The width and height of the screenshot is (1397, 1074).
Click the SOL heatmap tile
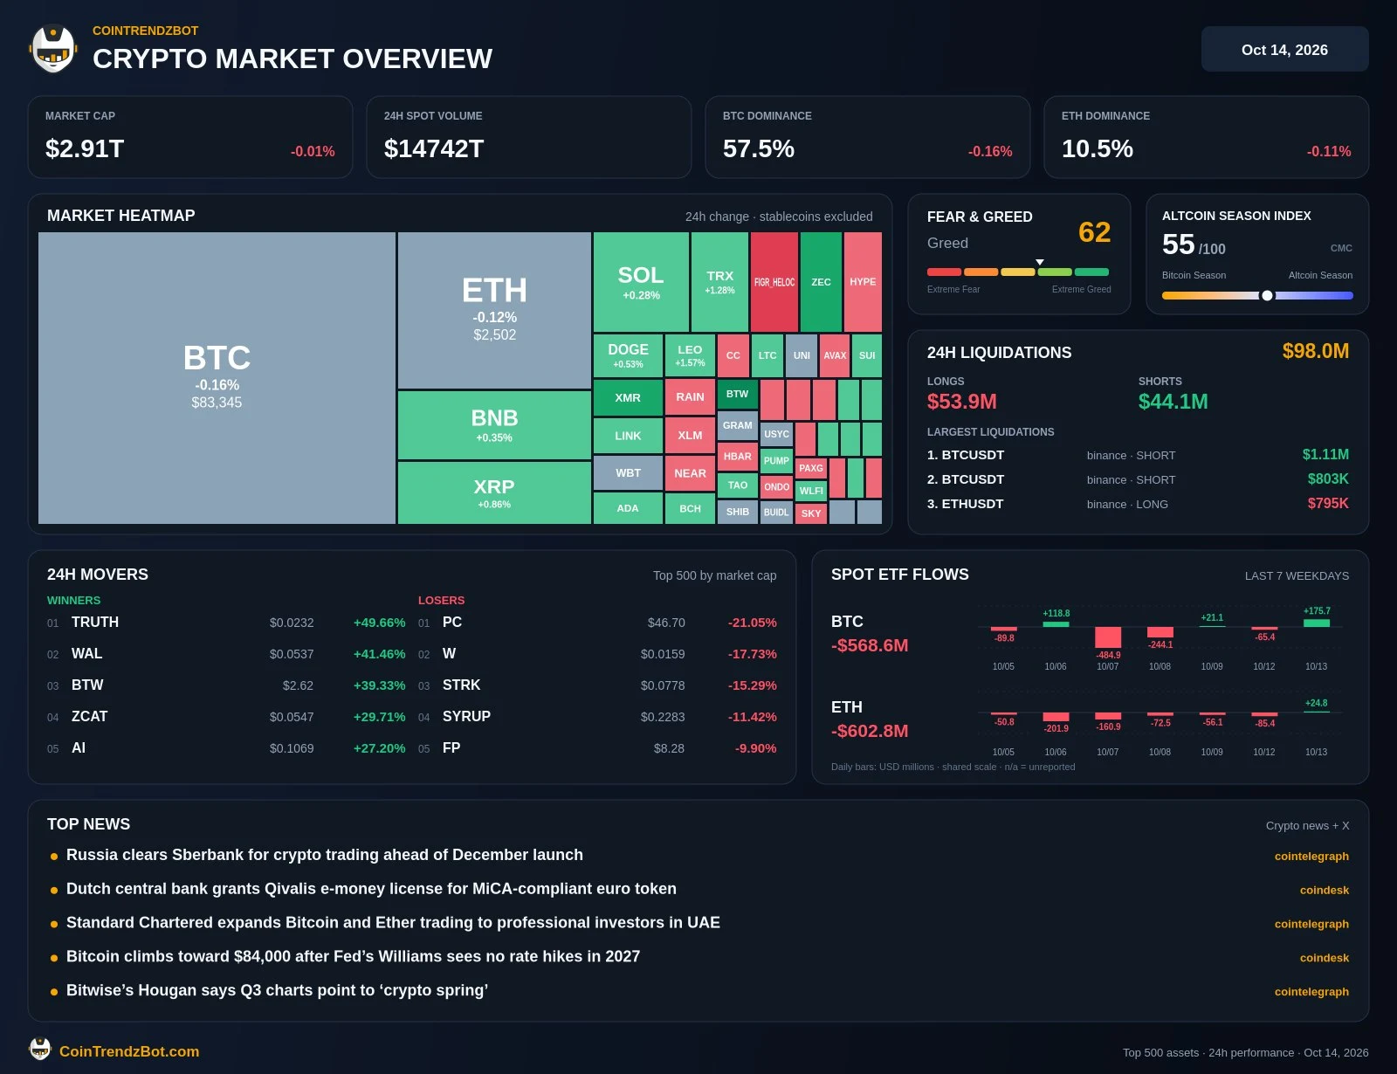click(x=641, y=282)
